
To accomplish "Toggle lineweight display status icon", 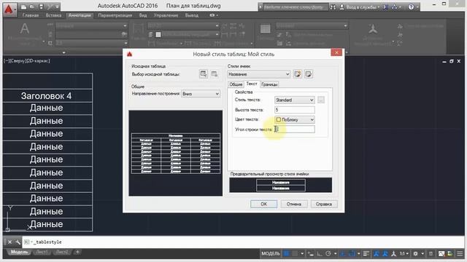I will [x=366, y=253].
